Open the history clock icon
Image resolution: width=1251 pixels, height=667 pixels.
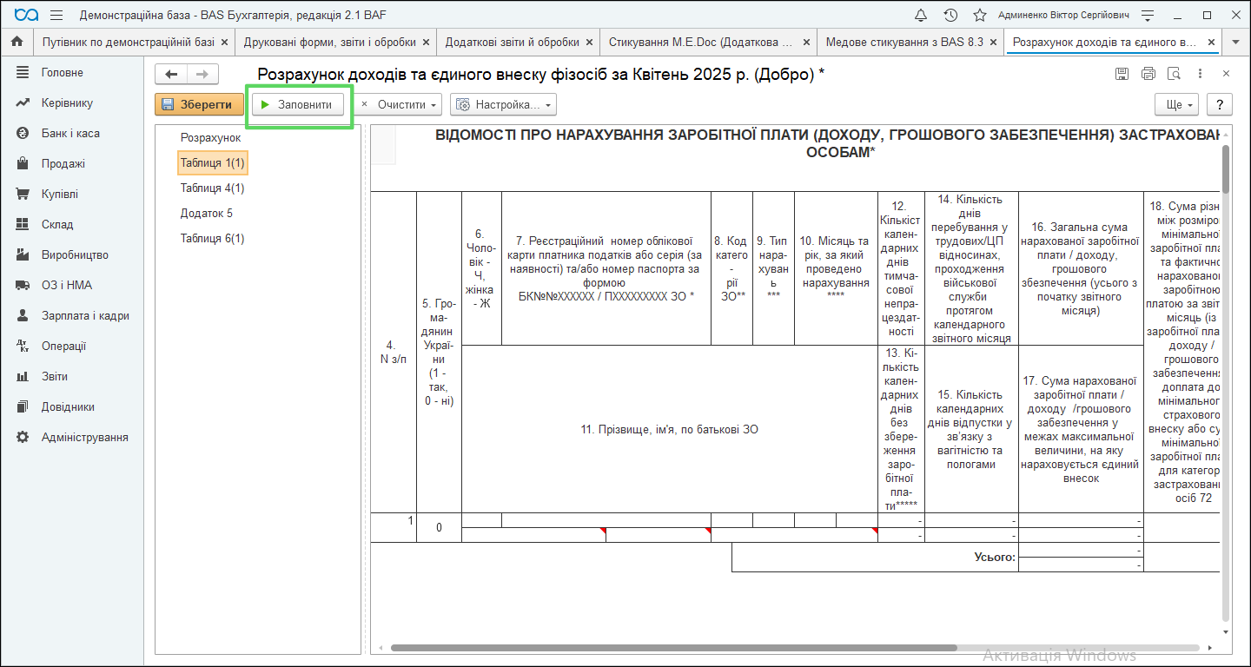(x=950, y=16)
